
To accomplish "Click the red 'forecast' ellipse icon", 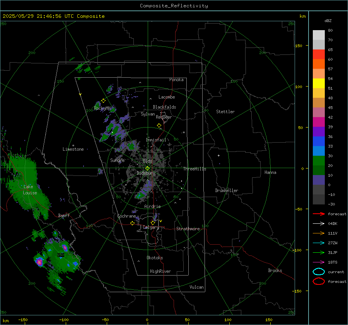I will click(x=319, y=281).
